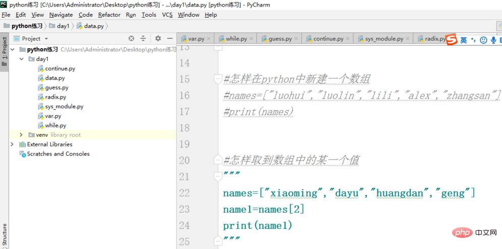Open the Navigate menu
The width and height of the screenshot is (502, 249).
tap(61, 15)
